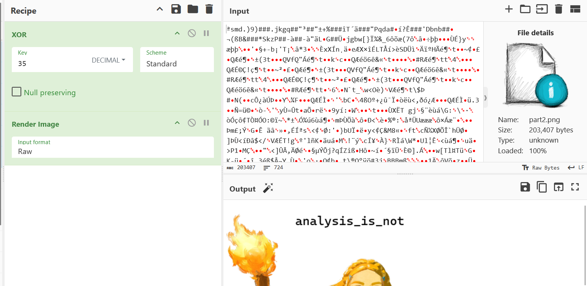
Task: Open the Raw Bytes encoding selector
Action: 541,167
